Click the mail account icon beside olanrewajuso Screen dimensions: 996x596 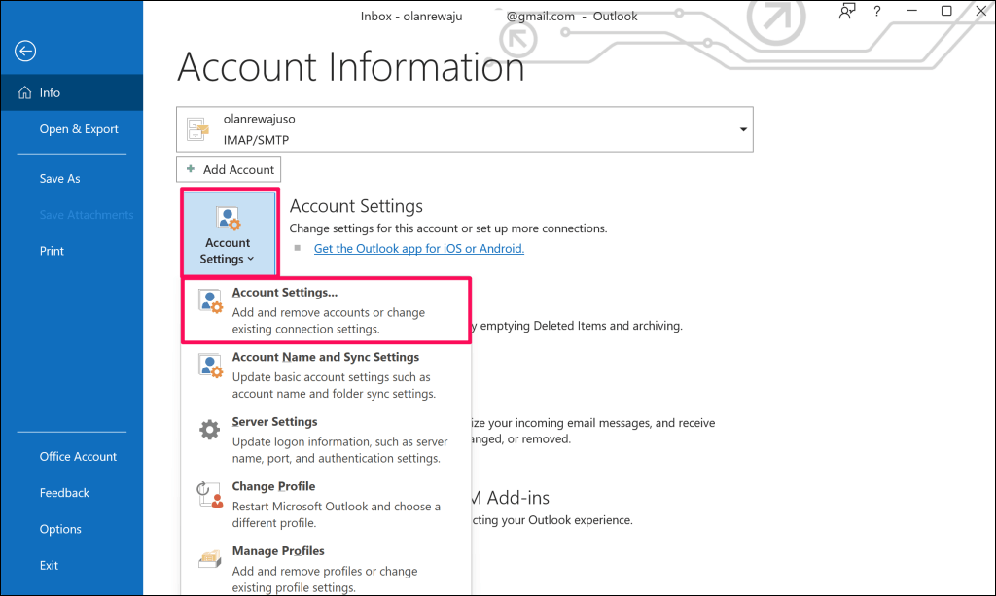(x=197, y=129)
